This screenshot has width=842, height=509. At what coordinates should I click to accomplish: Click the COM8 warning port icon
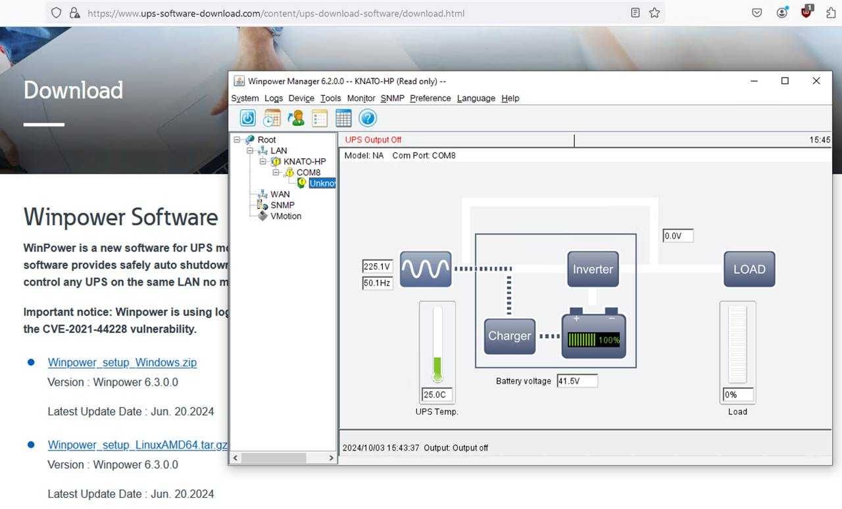289,172
